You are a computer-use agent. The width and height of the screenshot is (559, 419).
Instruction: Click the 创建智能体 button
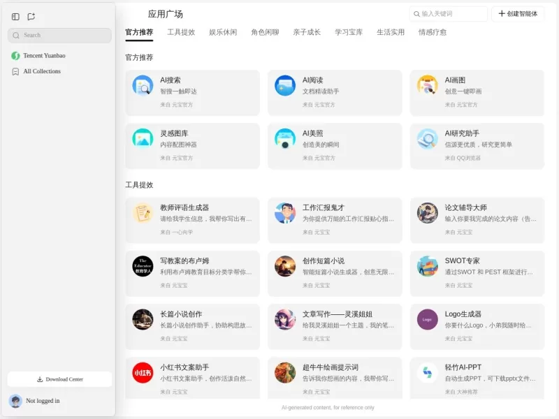click(x=518, y=13)
